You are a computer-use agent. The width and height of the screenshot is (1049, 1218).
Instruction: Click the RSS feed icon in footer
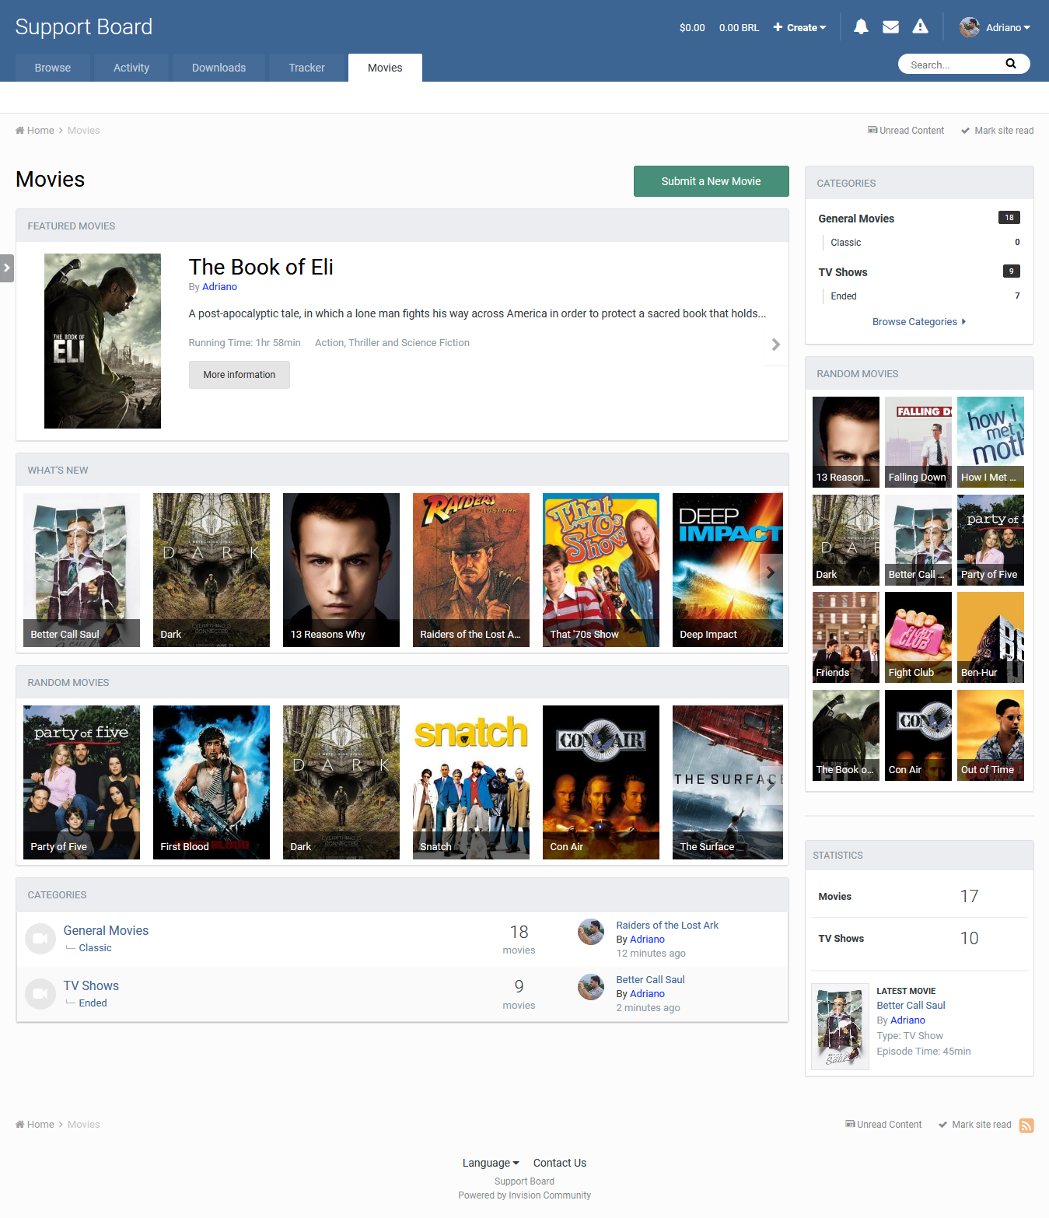[x=1026, y=1125]
